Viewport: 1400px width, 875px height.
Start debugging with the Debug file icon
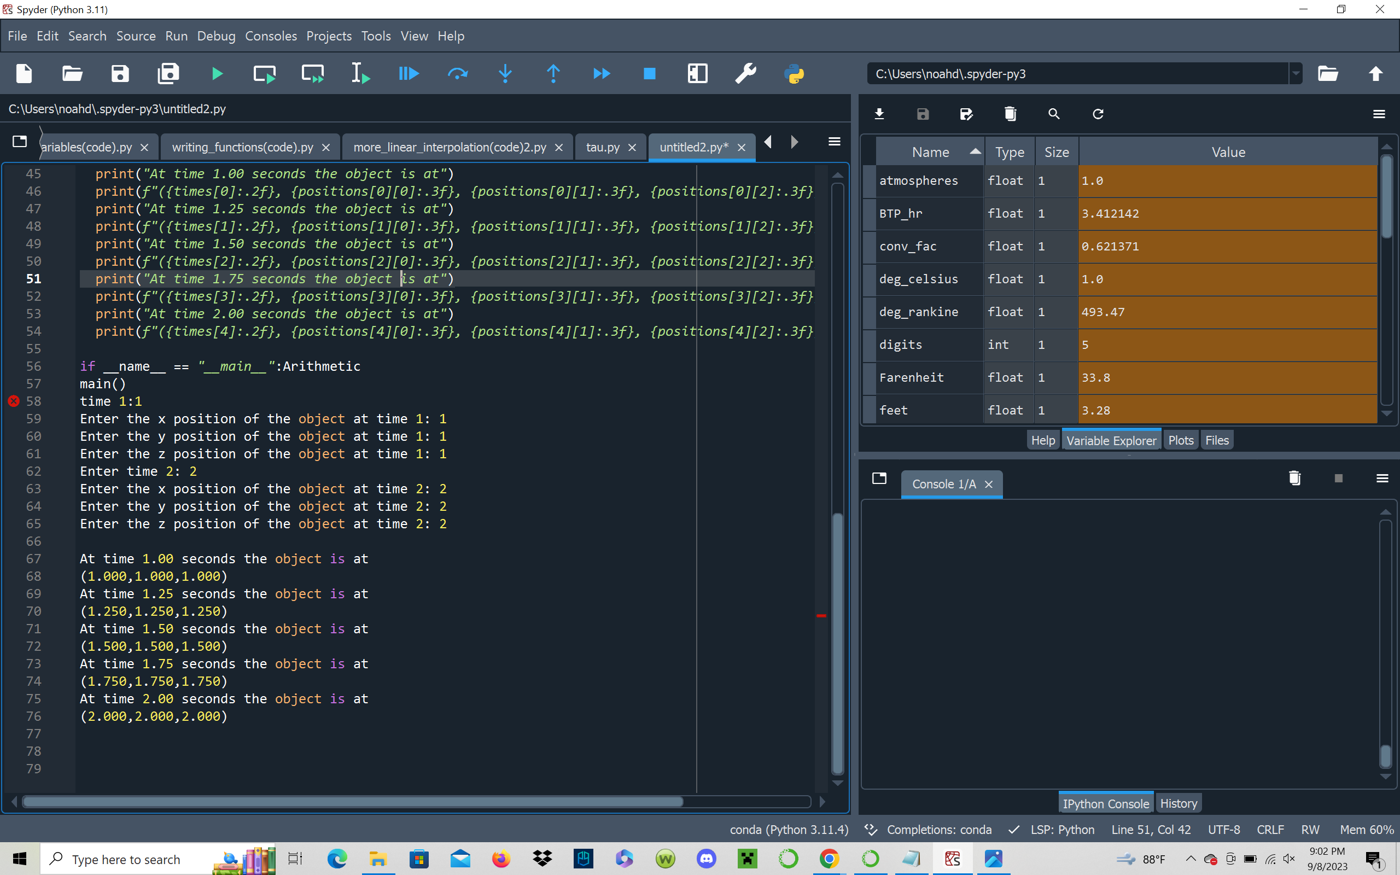coord(409,73)
